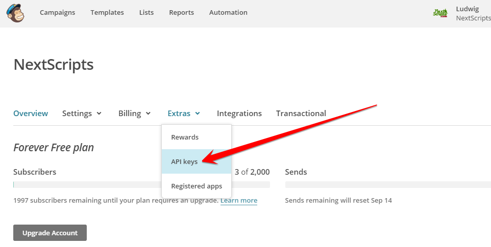Click the Sends label
491x247 pixels.
296,172
